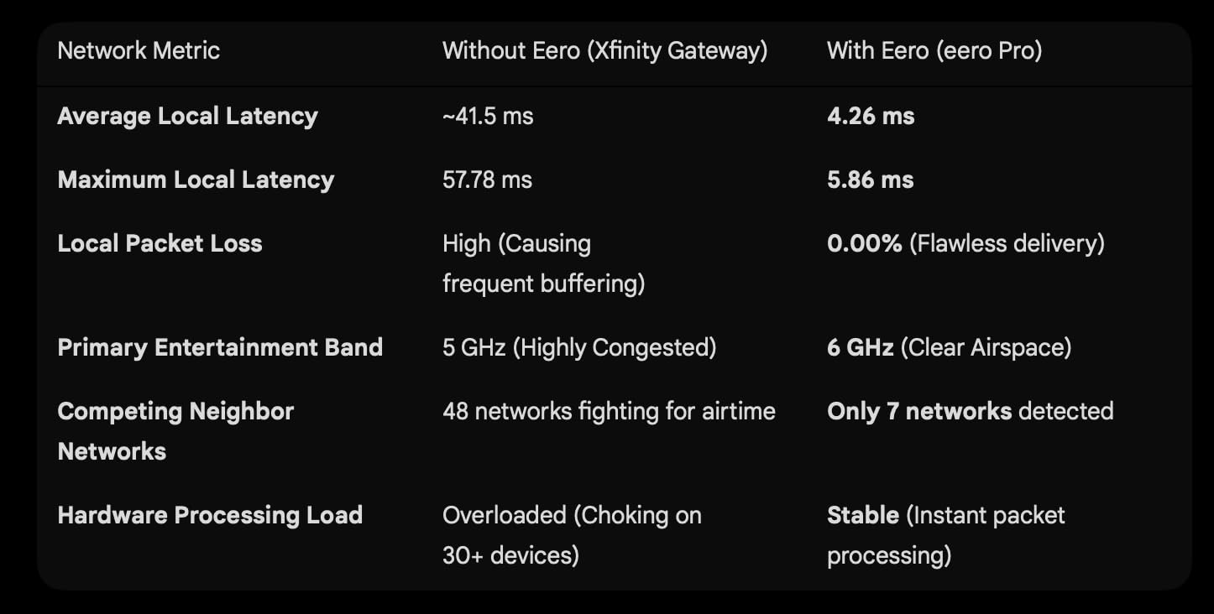This screenshot has width=1214, height=614.
Task: Select the Stable (Instant packet processing) cell
Action: [945, 535]
